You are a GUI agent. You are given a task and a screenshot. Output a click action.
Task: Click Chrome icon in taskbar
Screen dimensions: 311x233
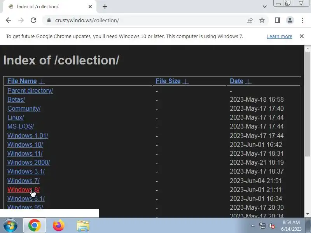pyautogui.click(x=35, y=225)
